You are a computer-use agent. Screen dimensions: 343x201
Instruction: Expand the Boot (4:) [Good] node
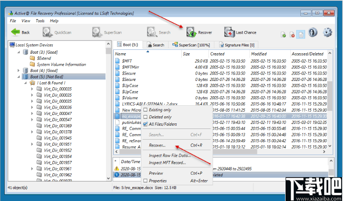(19, 71)
